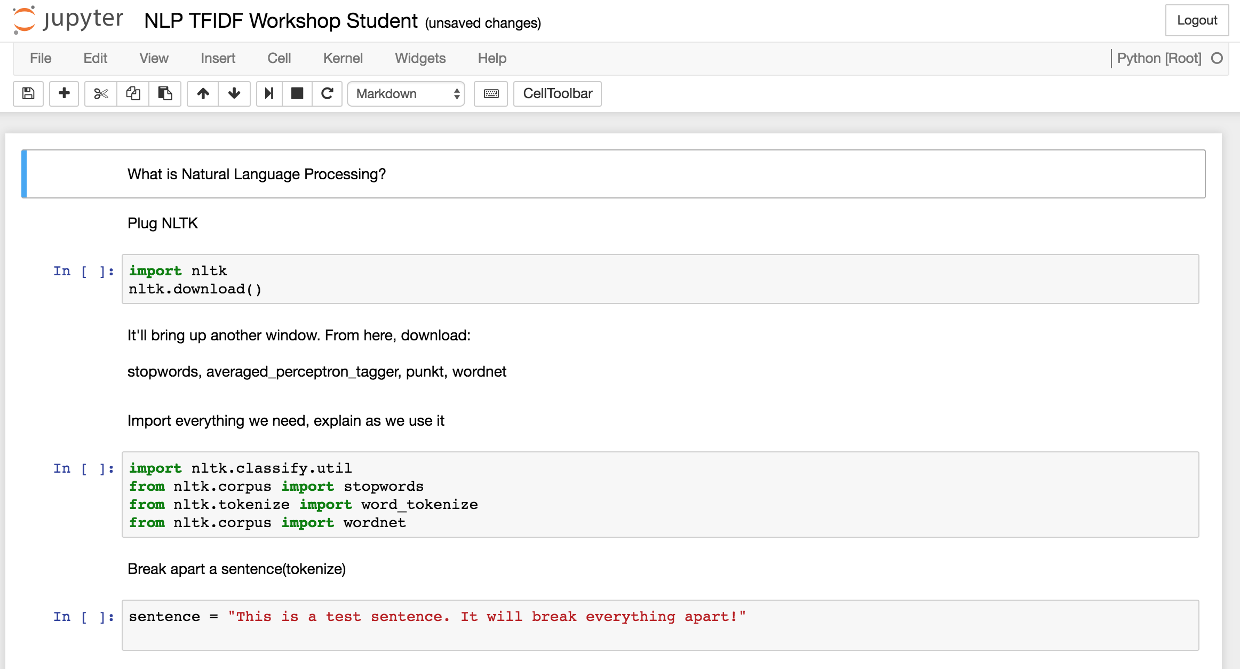Click the Python [Root] kernel name

[1159, 58]
